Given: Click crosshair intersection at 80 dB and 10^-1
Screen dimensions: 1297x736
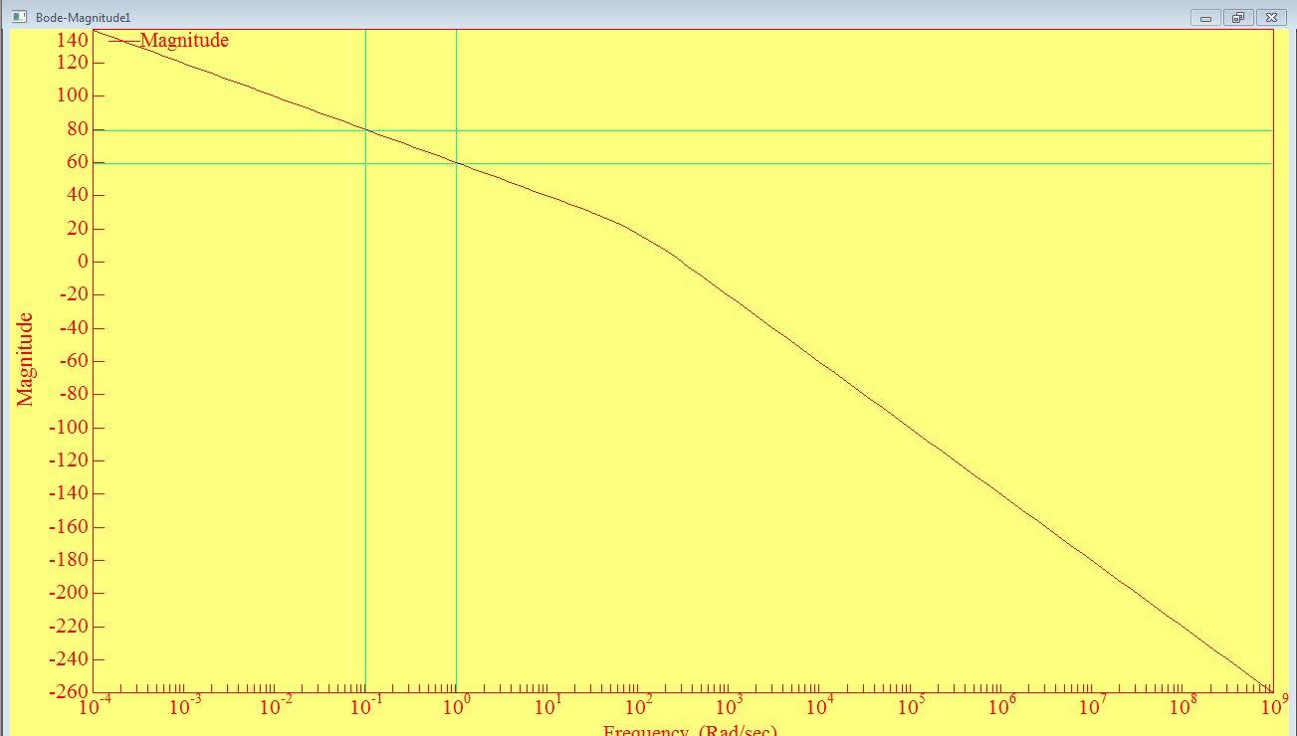Looking at the screenshot, I should [x=365, y=130].
